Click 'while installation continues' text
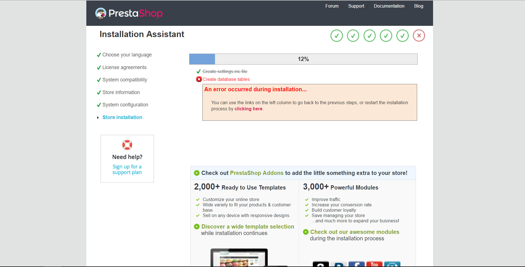The width and height of the screenshot is (525, 267). coord(234,233)
